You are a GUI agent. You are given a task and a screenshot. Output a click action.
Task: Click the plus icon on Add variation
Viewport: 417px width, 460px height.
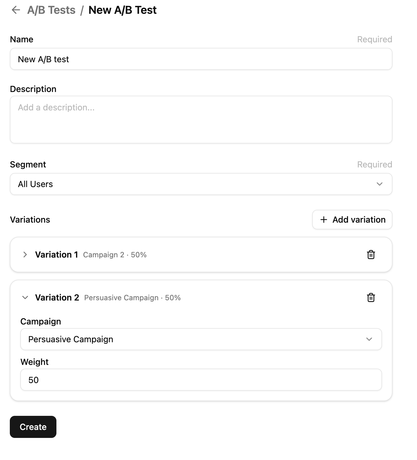324,220
